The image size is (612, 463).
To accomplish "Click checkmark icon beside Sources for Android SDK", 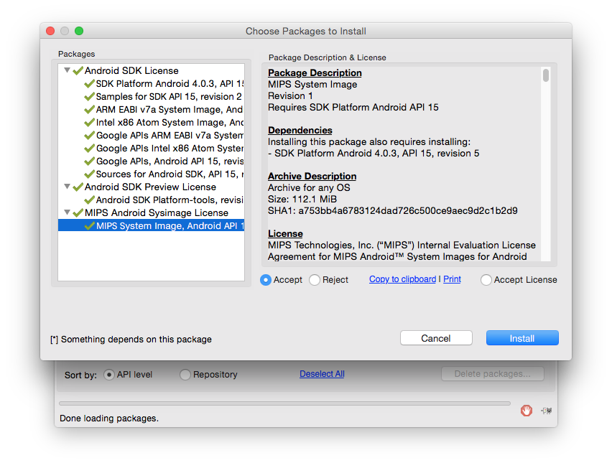I will (x=89, y=174).
